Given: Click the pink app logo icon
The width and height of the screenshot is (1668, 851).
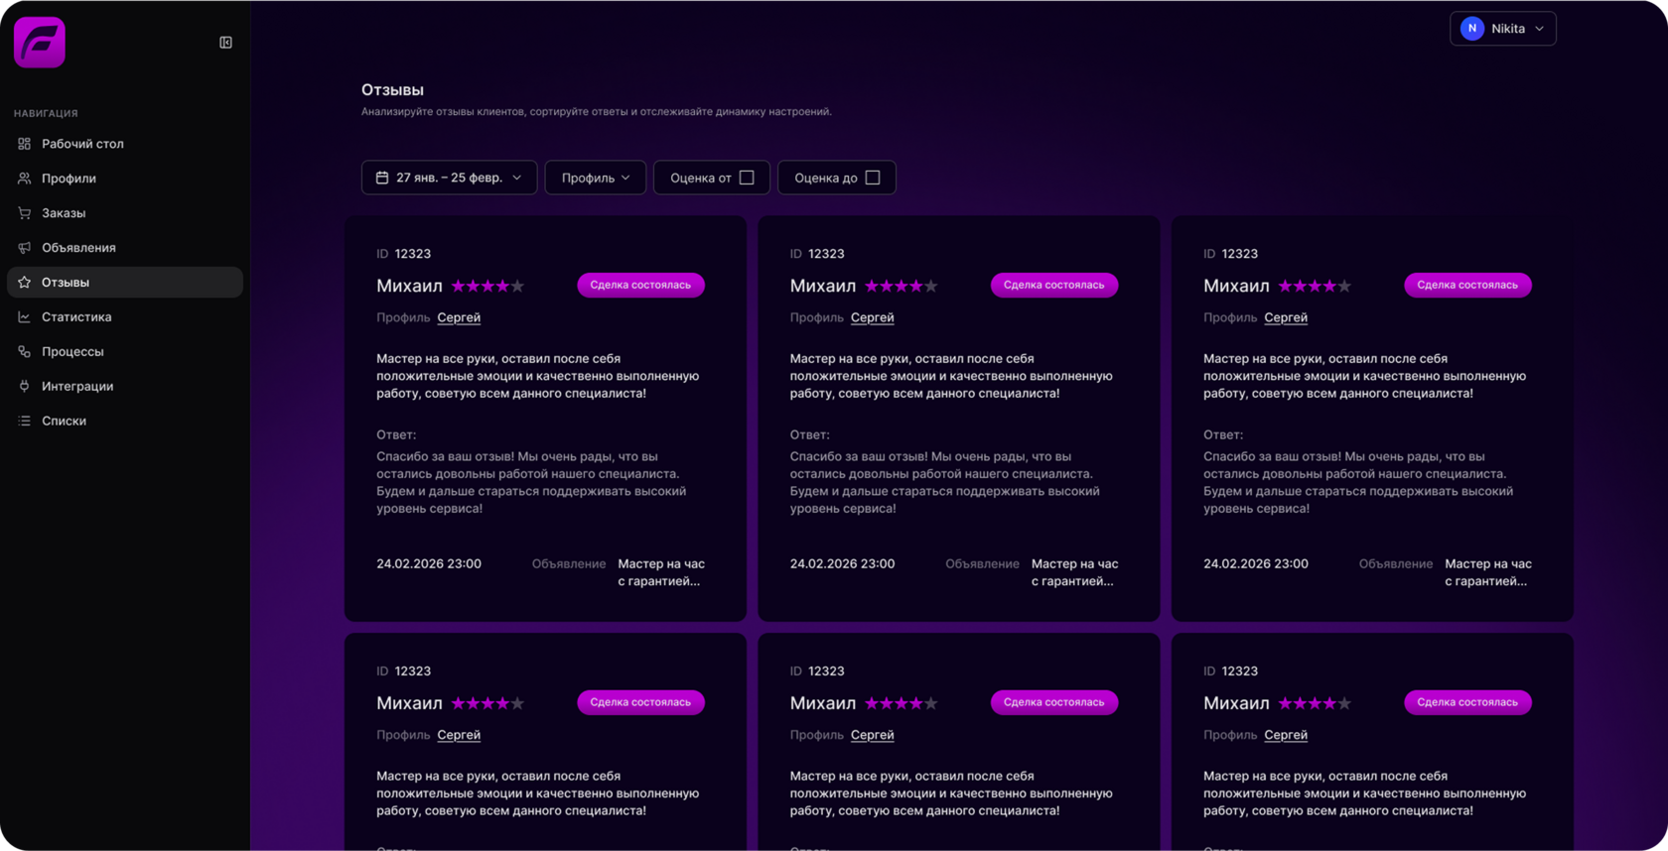Looking at the screenshot, I should click(x=40, y=43).
